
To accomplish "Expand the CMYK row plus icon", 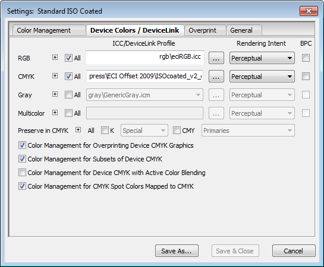I will point(55,76).
